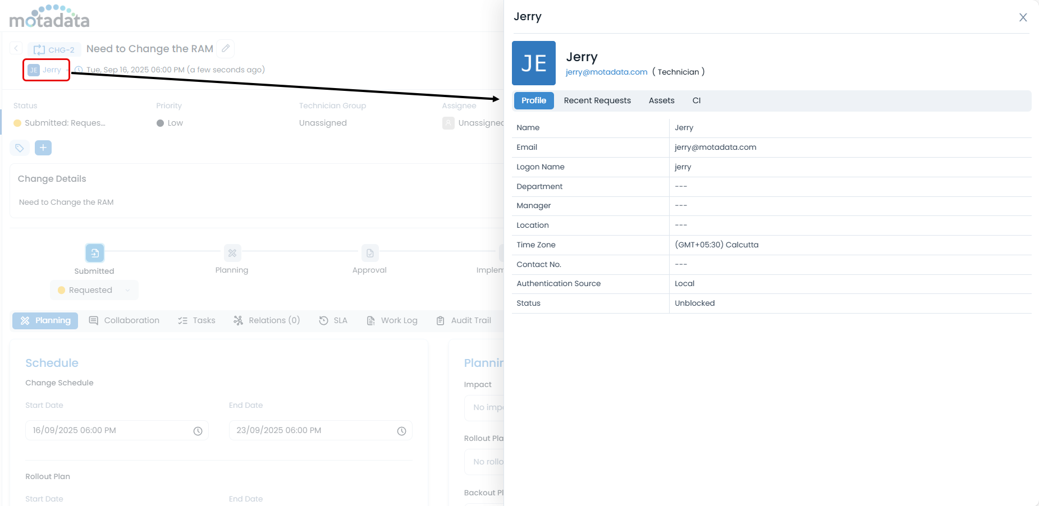Switch to the CI tab
The width and height of the screenshot is (1039, 506).
[696, 100]
